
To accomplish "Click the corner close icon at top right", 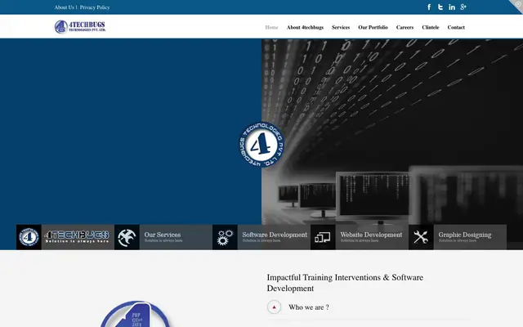I will pos(517,4).
